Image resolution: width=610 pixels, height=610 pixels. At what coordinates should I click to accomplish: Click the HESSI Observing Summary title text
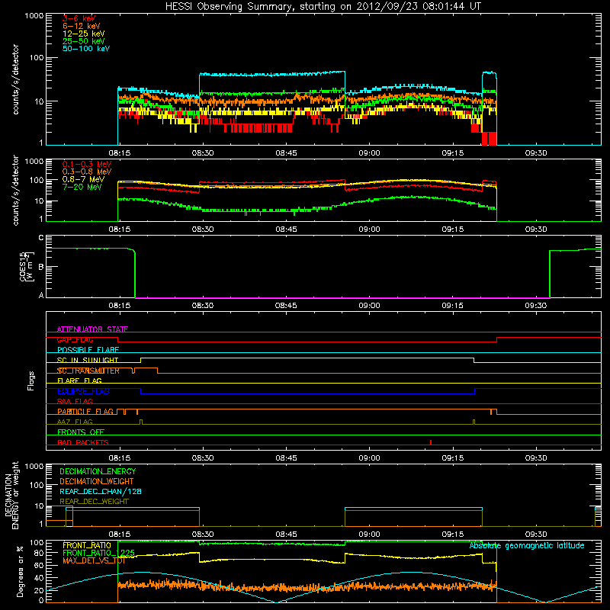tap(323, 7)
